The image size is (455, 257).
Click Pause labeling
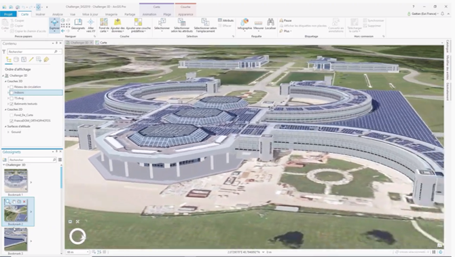(x=285, y=20)
